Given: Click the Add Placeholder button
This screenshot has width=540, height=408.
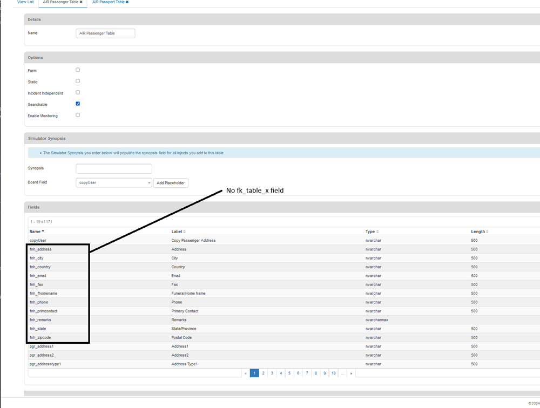Looking at the screenshot, I should click(x=171, y=182).
